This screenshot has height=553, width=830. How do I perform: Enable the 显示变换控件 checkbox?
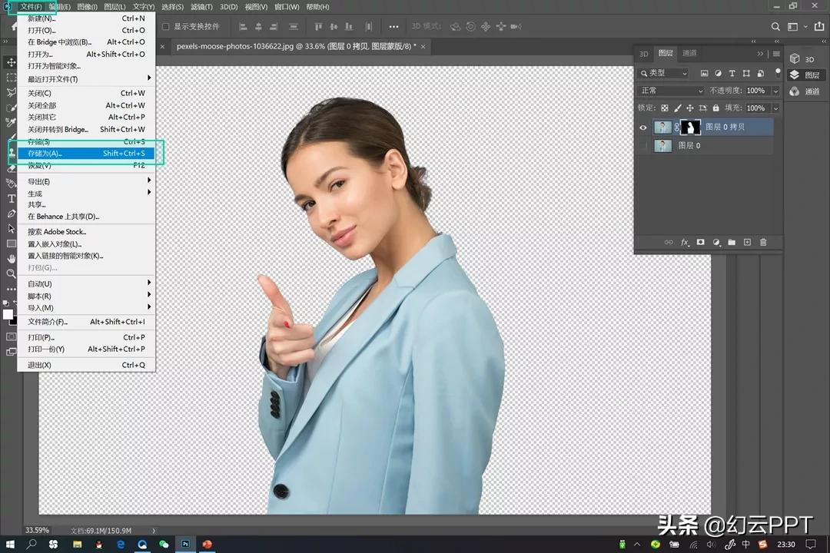166,27
